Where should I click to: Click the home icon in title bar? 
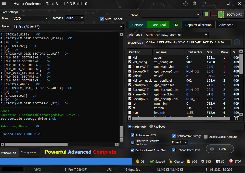pos(194,3)
